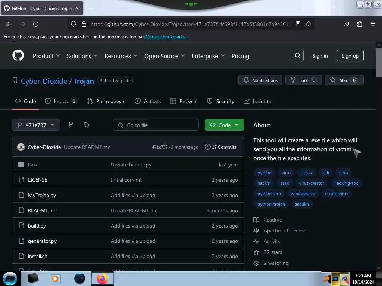This screenshot has width=382, height=286.
Task: Expand the Enterprise menu
Action: 208,56
